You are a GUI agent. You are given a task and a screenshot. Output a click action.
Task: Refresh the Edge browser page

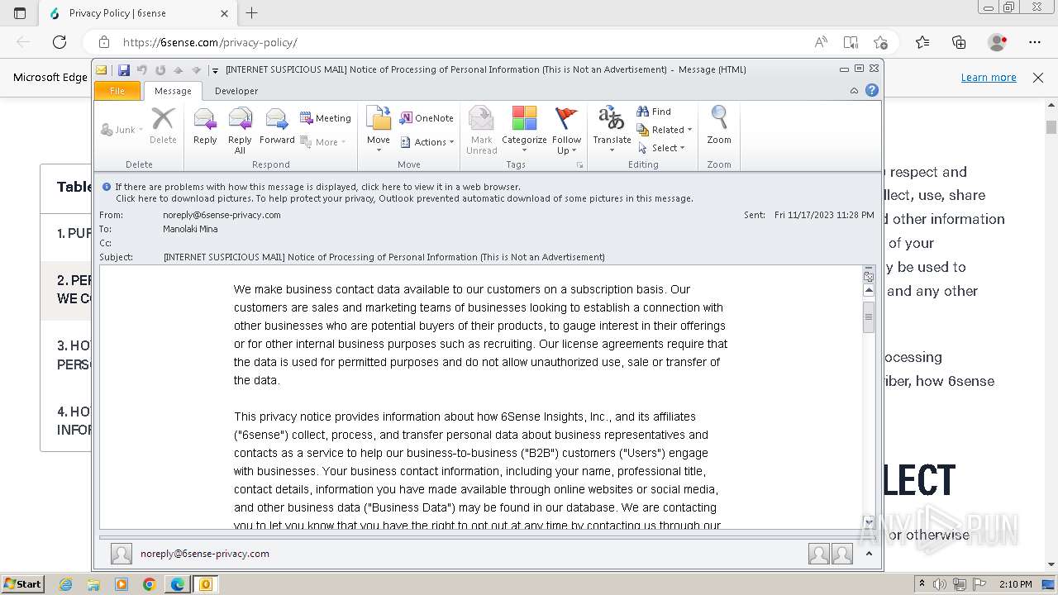(60, 42)
